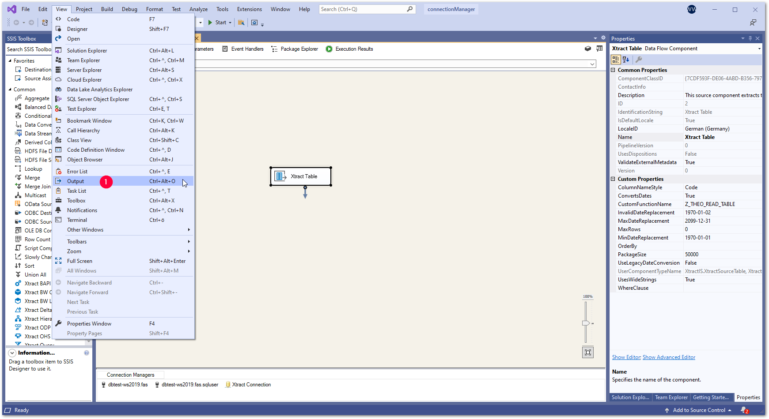Click the Package Explorer icon
The height and width of the screenshot is (419, 769).
coord(274,49)
